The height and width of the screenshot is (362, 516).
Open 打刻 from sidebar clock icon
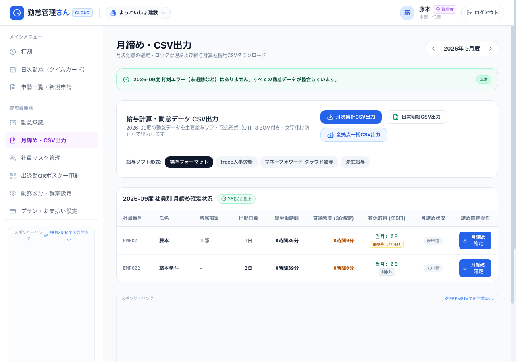point(13,52)
